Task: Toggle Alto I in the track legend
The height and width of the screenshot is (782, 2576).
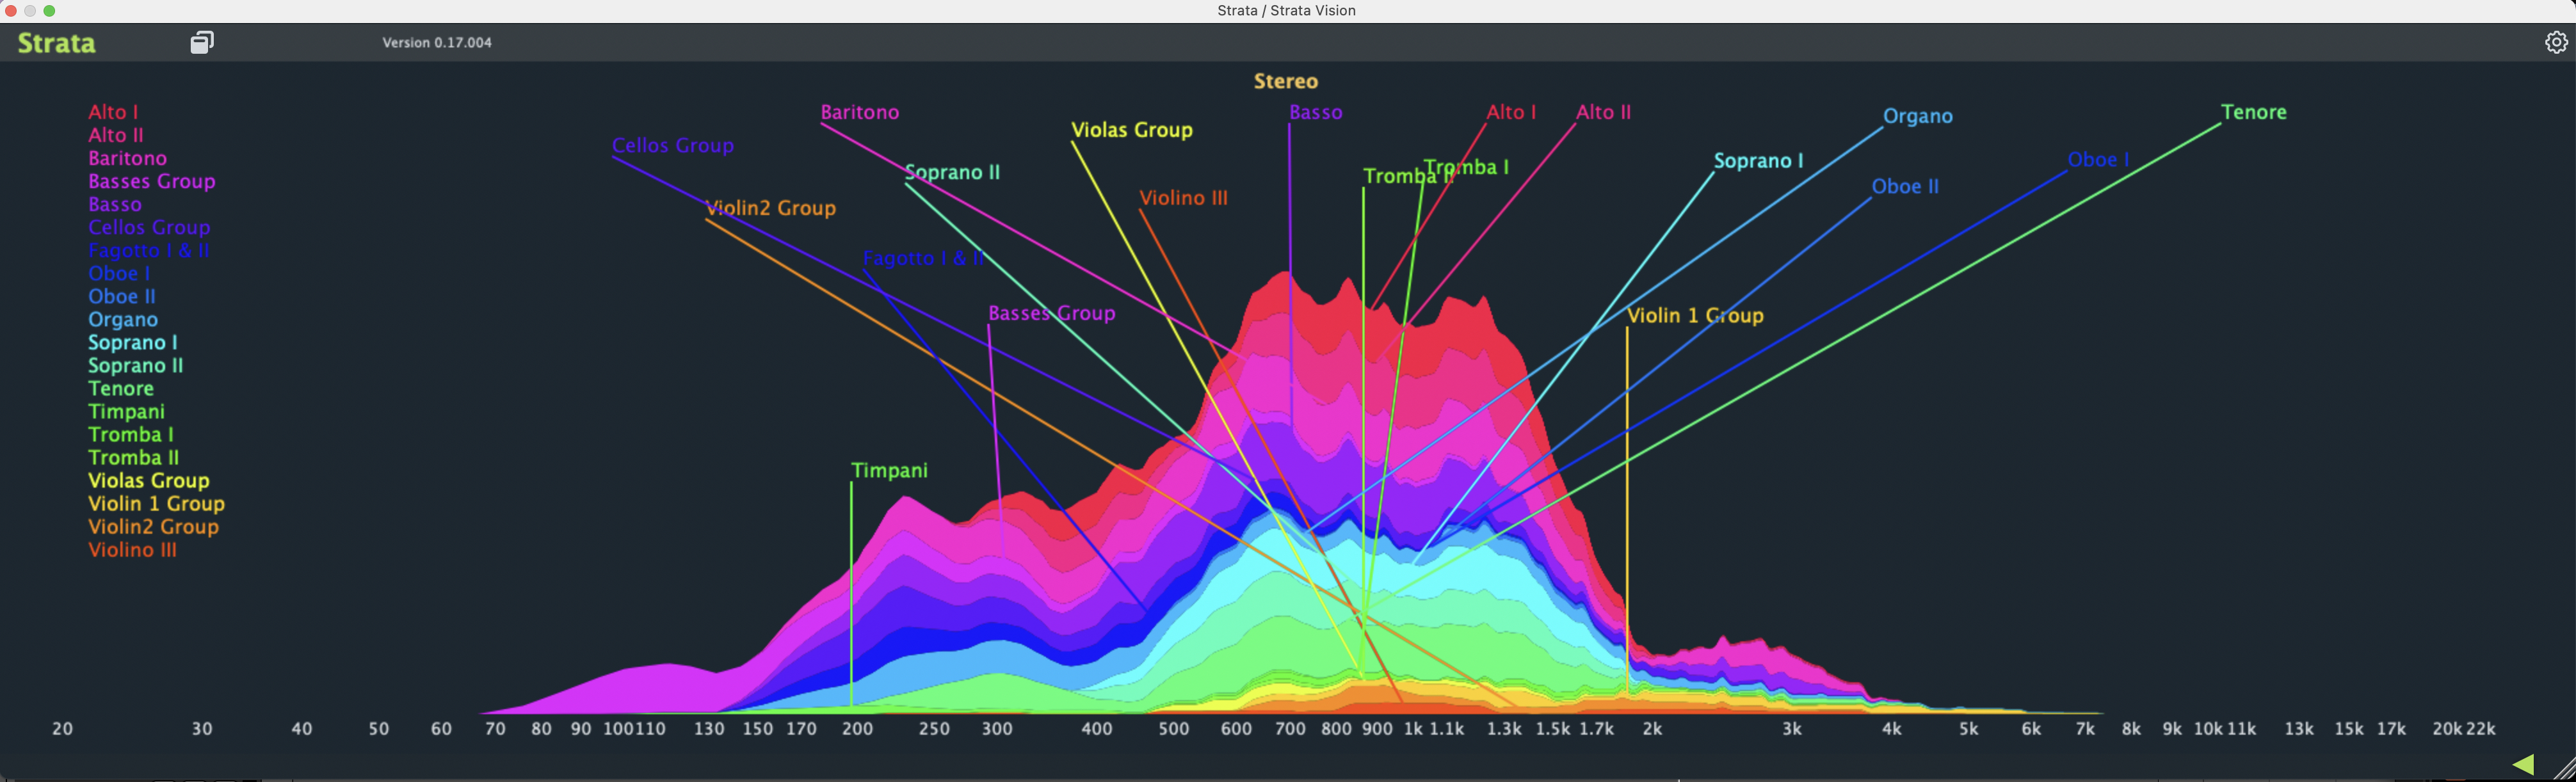Action: point(113,112)
